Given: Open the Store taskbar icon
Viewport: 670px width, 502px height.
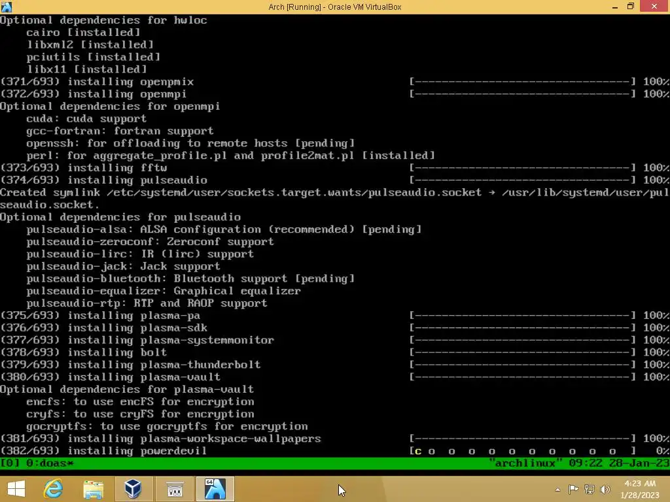Looking at the screenshot, I should click(x=175, y=489).
